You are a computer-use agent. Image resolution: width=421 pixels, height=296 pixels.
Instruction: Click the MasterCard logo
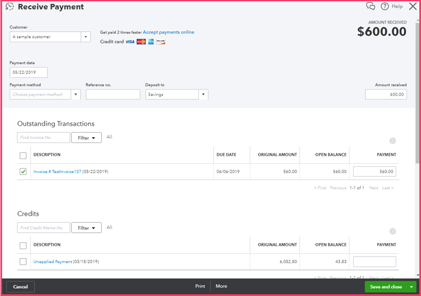(141, 42)
